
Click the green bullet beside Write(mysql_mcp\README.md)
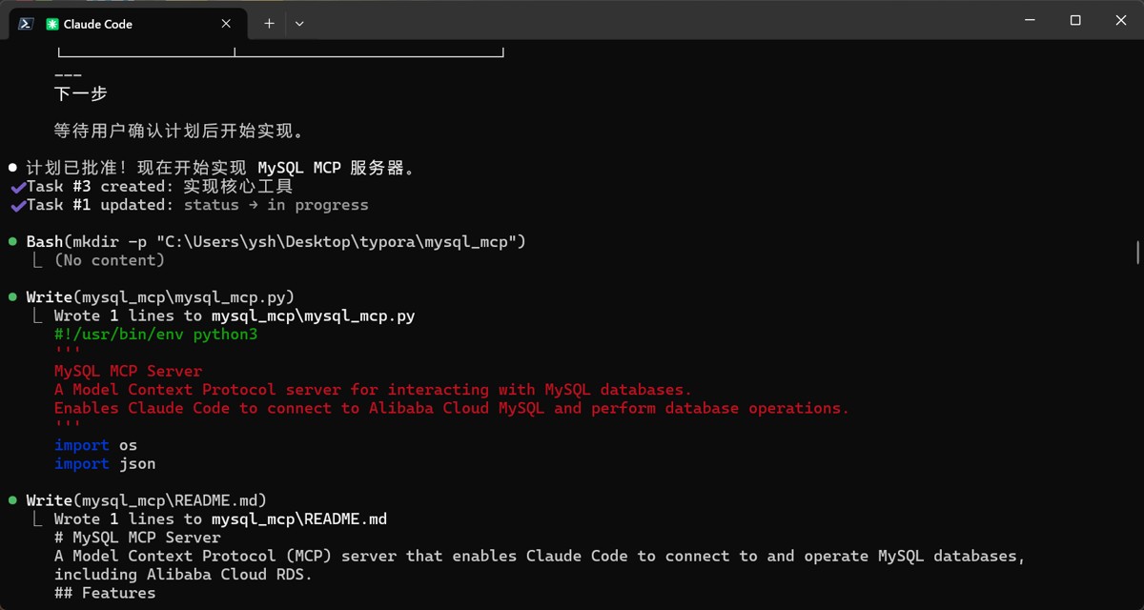click(12, 500)
